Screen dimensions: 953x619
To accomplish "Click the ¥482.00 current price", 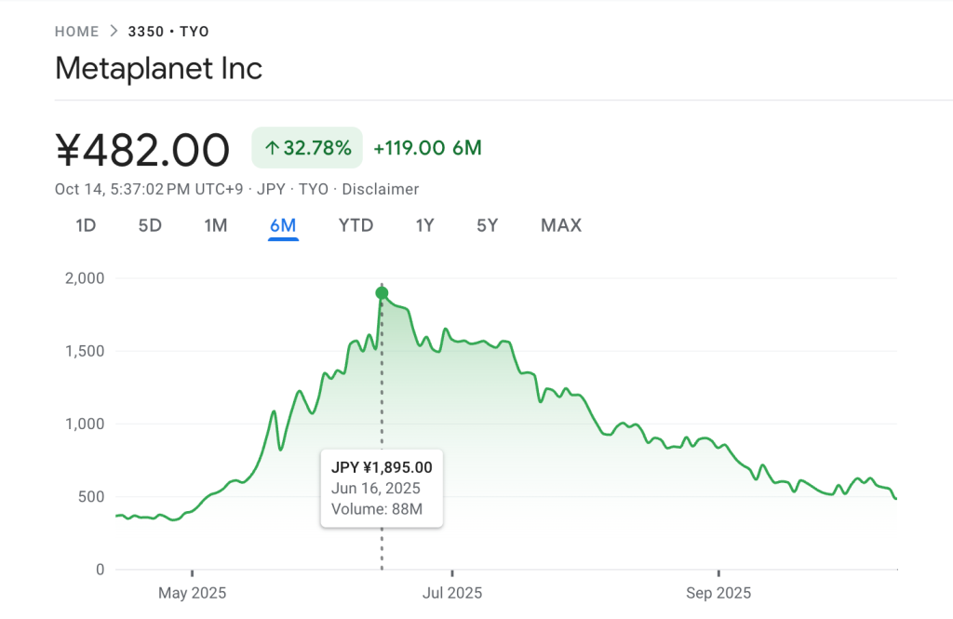I will (x=142, y=149).
